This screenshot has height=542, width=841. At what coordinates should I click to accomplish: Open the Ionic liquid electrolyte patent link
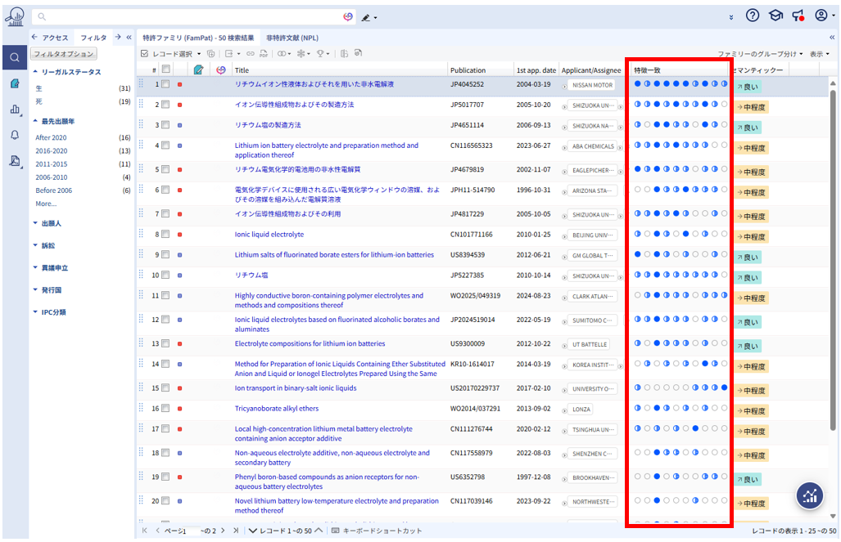tap(269, 234)
